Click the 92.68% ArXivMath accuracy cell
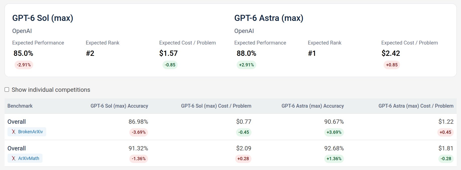461x170 pixels. 334,148
